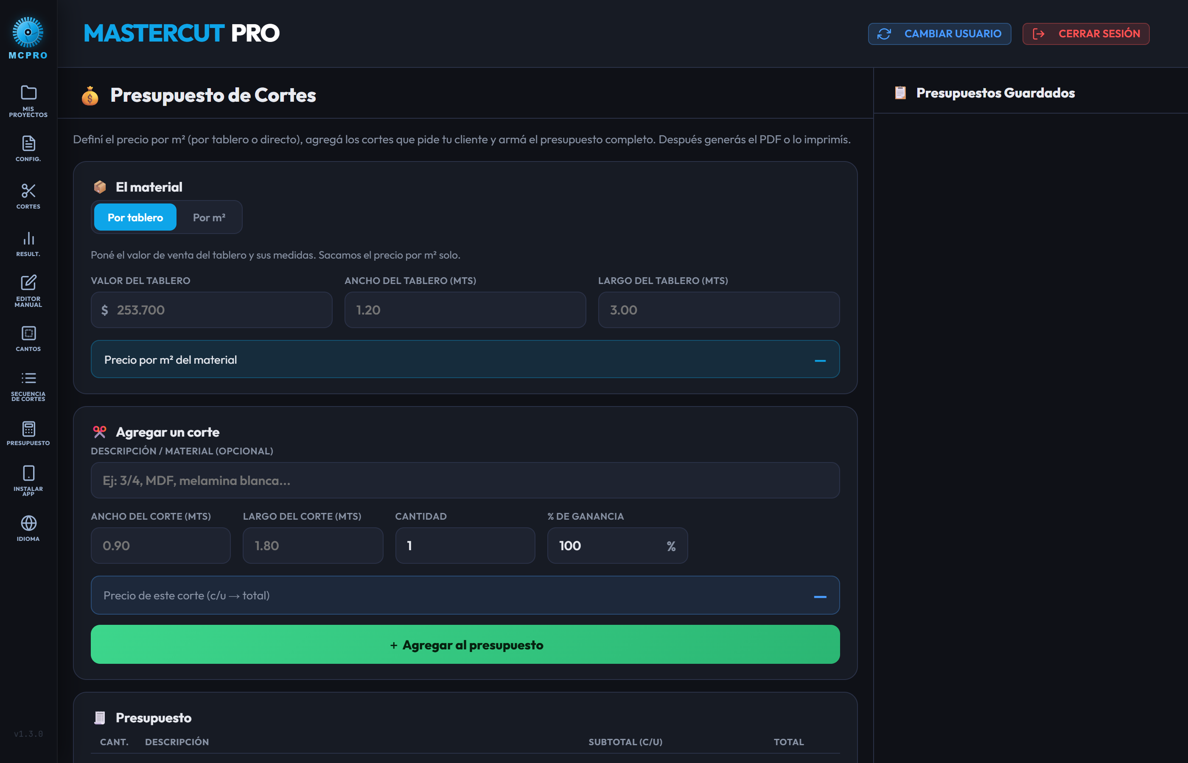The image size is (1188, 763).
Task: Click the TOTAL column header
Action: [x=789, y=742]
